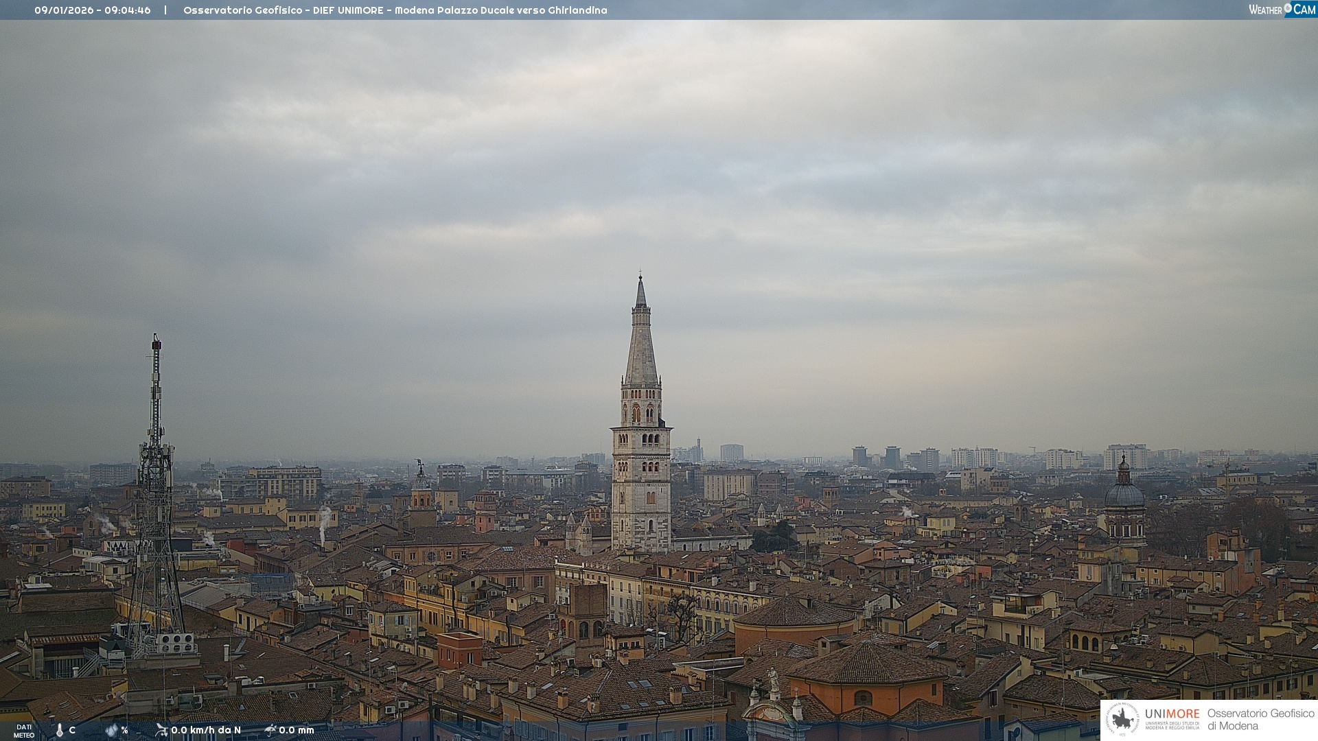The height and width of the screenshot is (741, 1318).
Task: Click the humidity water drops icon
Action: (111, 730)
